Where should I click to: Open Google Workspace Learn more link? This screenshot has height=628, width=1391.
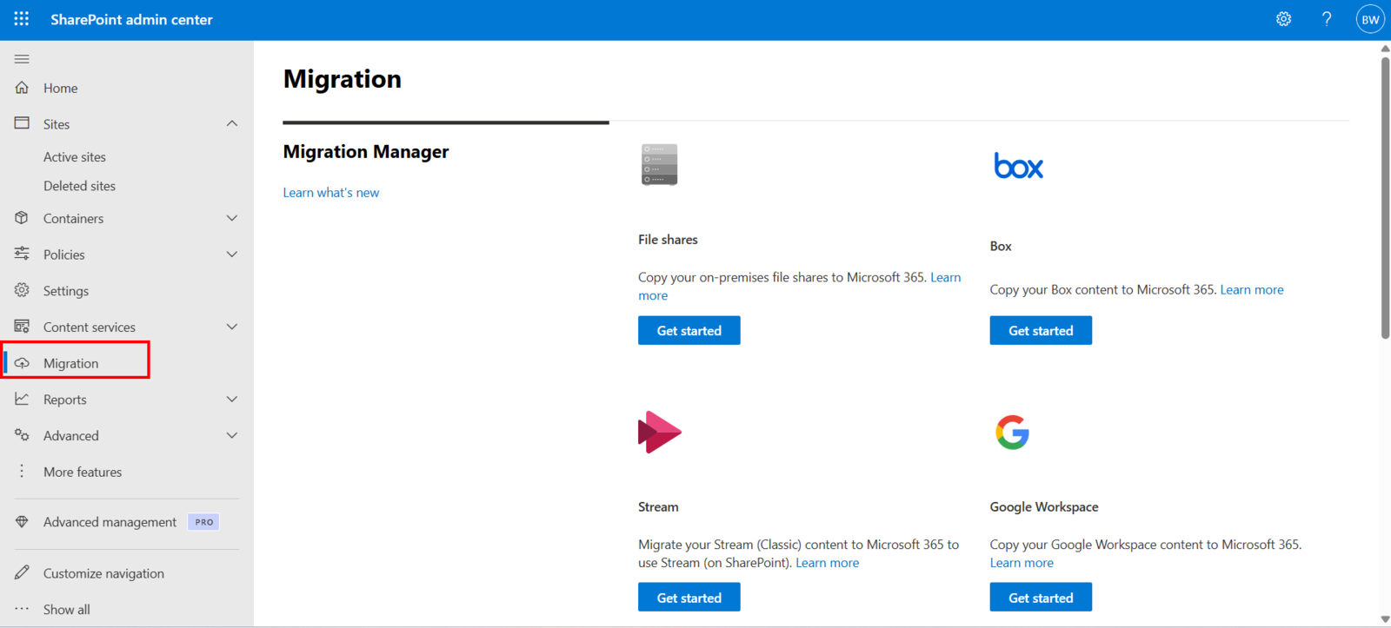[x=1022, y=563]
